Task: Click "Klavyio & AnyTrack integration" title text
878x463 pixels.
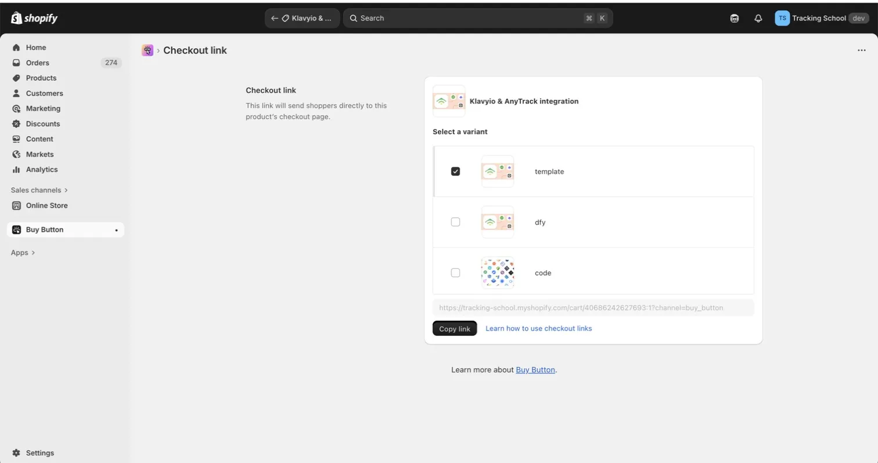Action: coord(524,101)
